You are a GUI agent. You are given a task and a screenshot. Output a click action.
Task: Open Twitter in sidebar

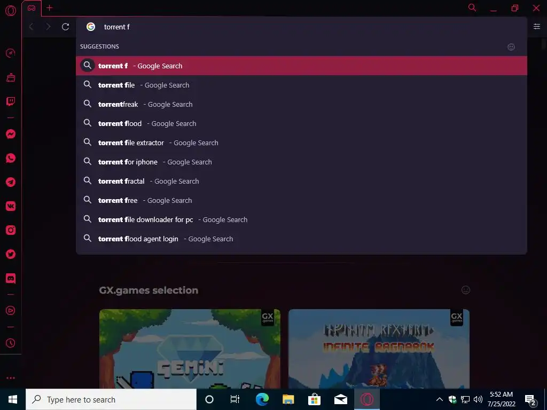[11, 254]
